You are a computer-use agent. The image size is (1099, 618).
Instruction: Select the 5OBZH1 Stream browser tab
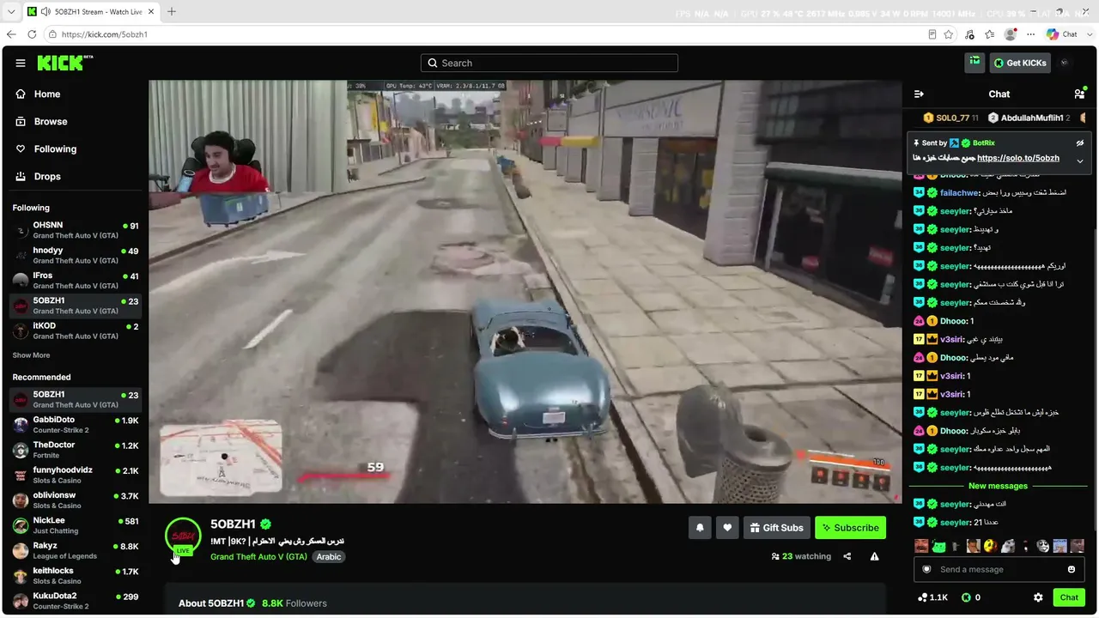pos(90,12)
